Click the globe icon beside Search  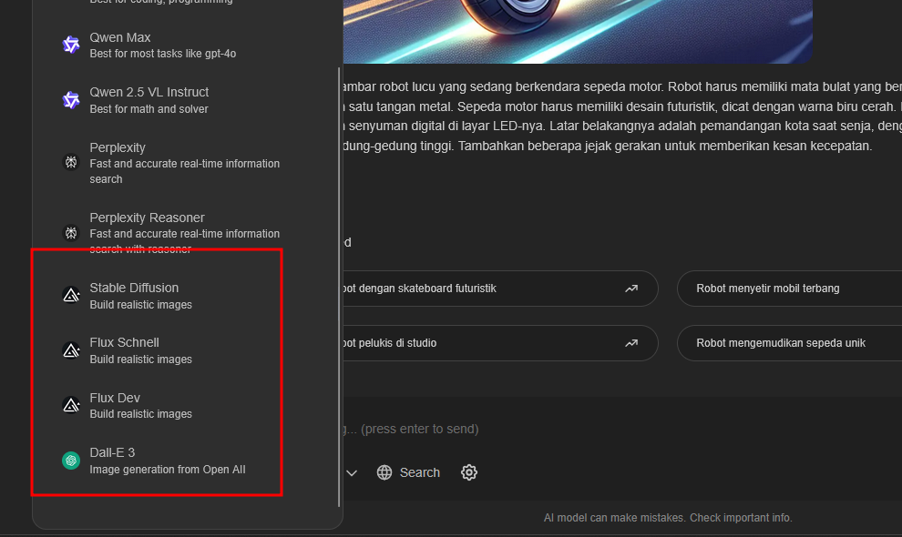(x=384, y=472)
